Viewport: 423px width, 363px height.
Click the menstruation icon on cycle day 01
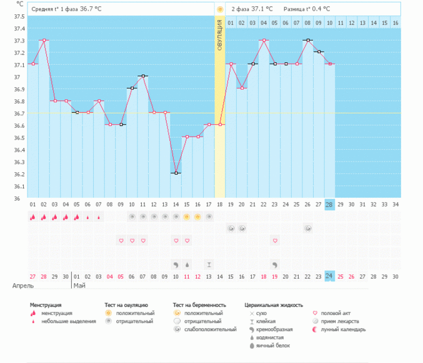tap(32, 217)
